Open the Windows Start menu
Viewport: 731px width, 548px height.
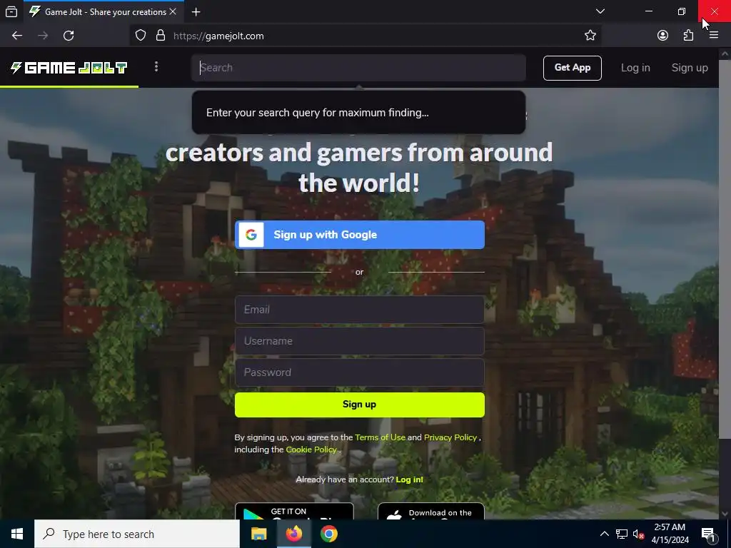[17, 534]
